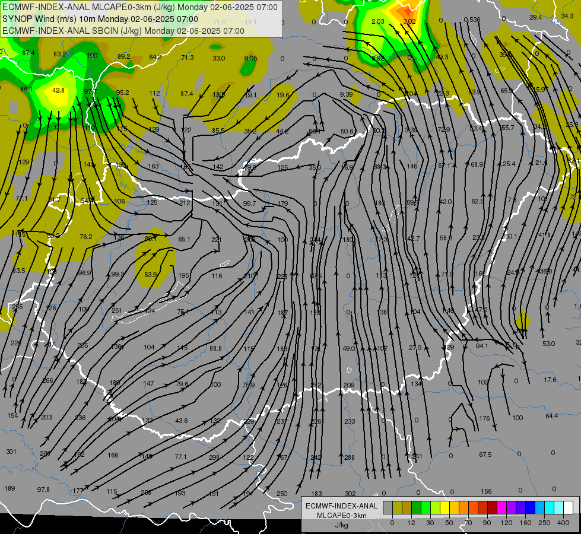Click the SBCIN title line
The image size is (581, 534).
(x=123, y=31)
